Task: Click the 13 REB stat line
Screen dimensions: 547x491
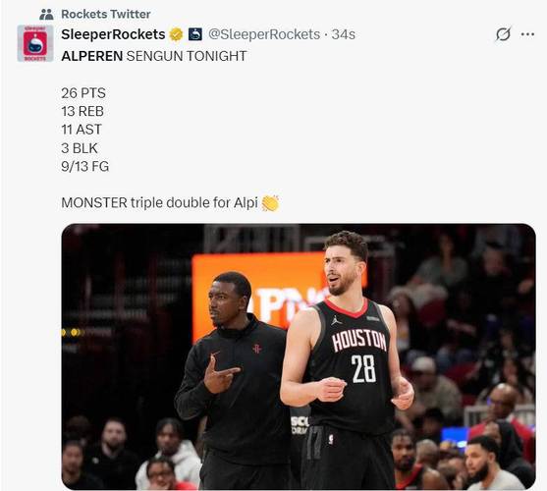Action: point(82,112)
